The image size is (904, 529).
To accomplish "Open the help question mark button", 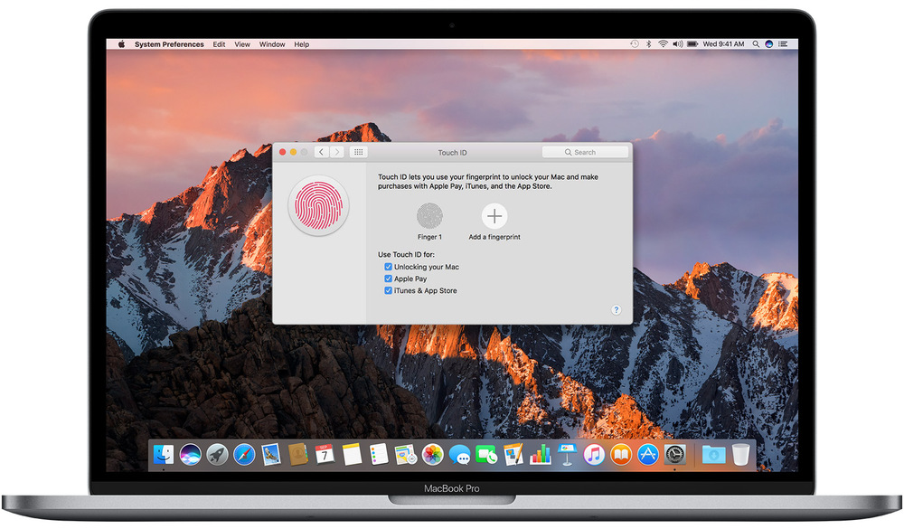I will (x=617, y=310).
